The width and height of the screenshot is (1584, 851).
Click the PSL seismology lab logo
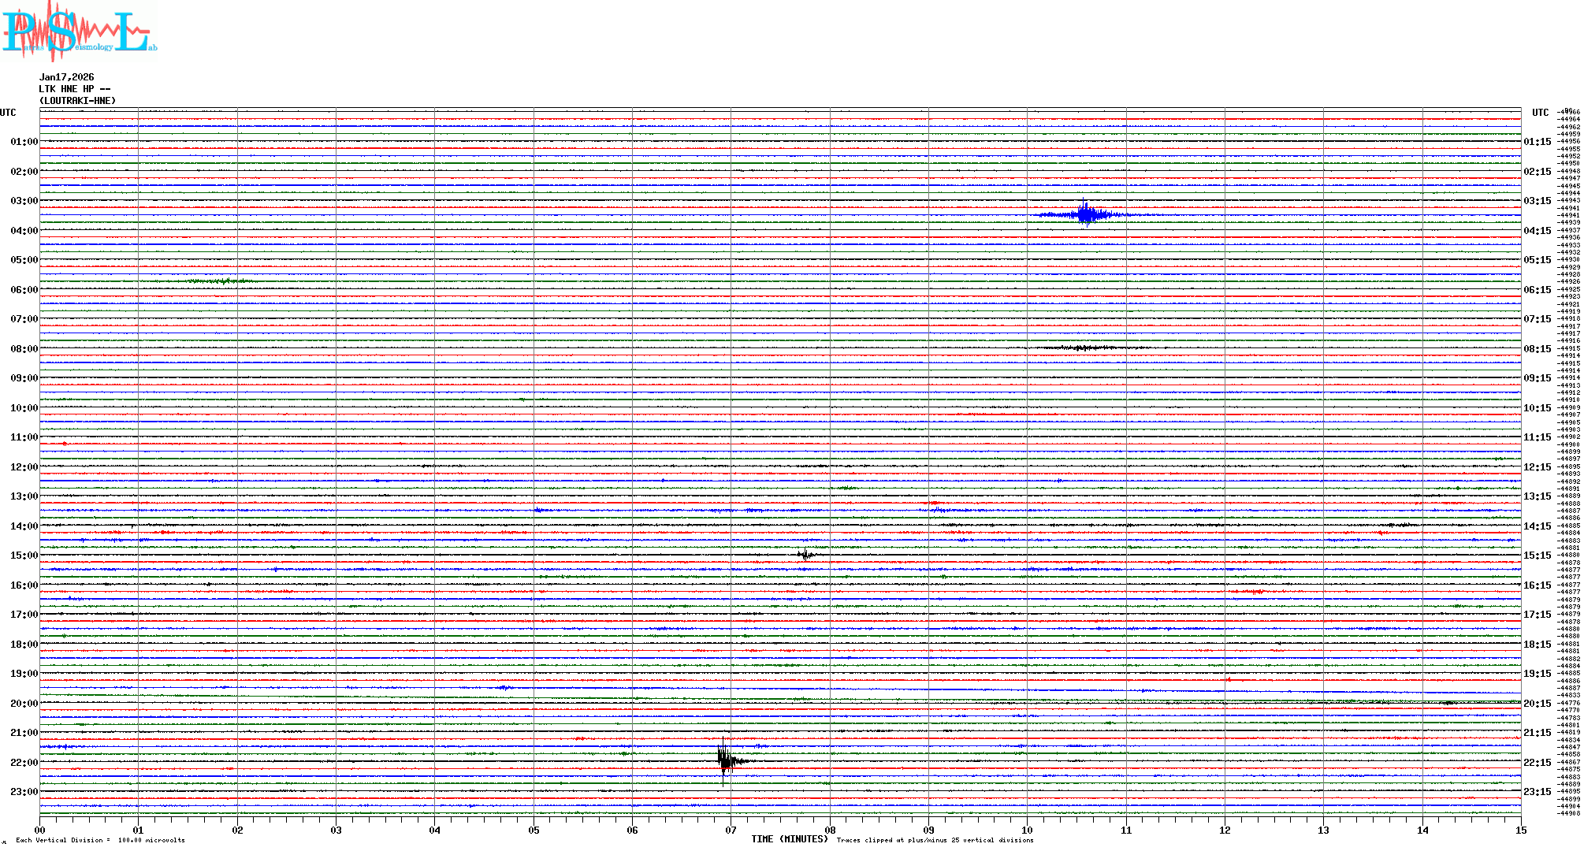coord(79,32)
